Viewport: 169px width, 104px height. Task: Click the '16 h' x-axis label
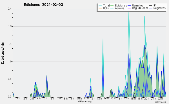coord(120,99)
